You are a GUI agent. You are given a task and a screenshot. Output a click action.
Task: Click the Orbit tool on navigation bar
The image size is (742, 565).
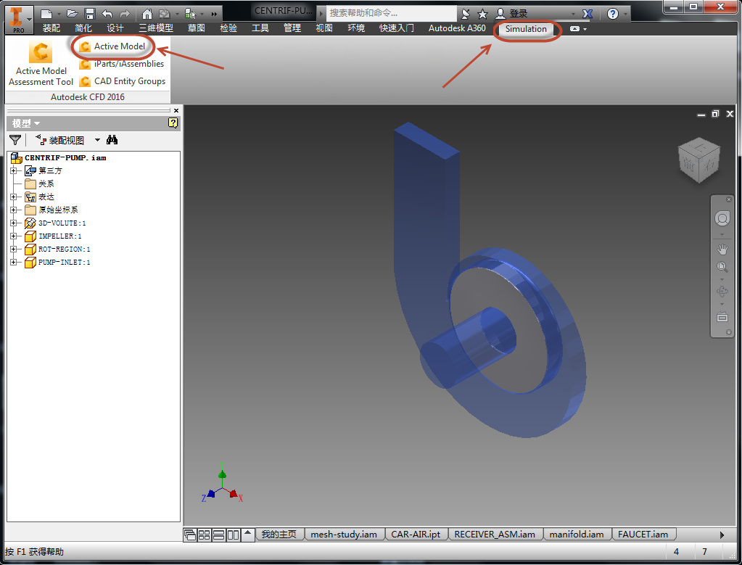[722, 291]
